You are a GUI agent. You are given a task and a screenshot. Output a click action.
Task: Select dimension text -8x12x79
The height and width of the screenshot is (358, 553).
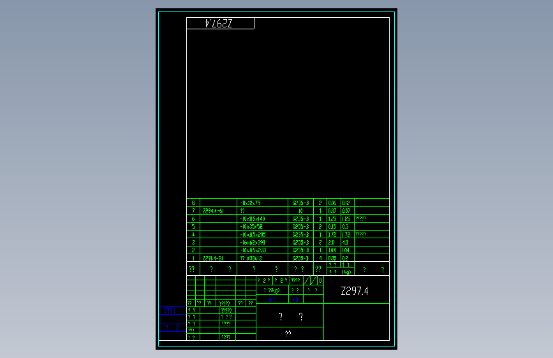(250, 203)
